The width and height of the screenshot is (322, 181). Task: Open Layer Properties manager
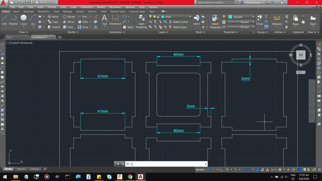tap(141, 21)
